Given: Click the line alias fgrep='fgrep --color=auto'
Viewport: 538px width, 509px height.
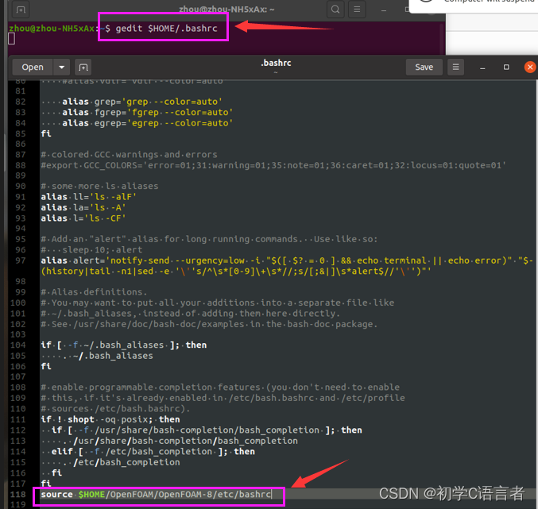Looking at the screenshot, I should pyautogui.click(x=148, y=113).
